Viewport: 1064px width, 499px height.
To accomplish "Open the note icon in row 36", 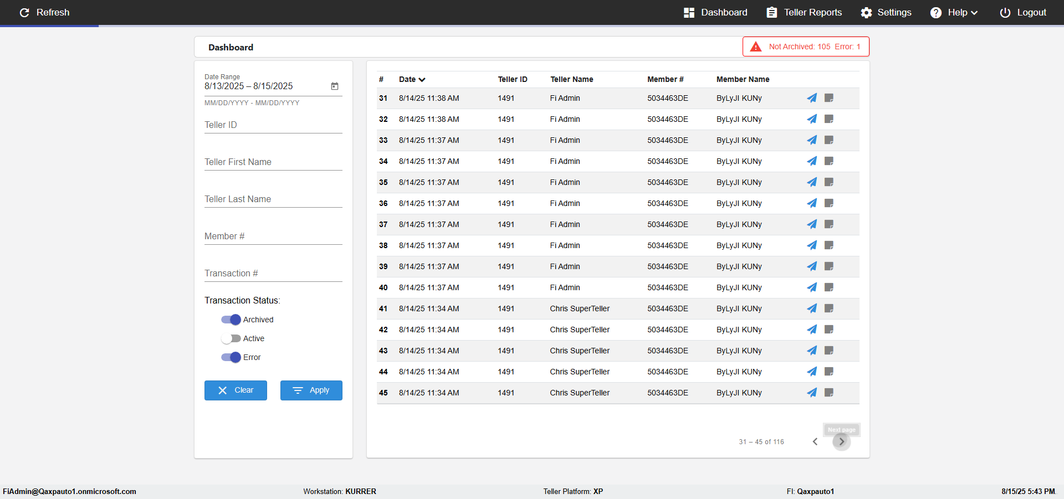I will (829, 203).
